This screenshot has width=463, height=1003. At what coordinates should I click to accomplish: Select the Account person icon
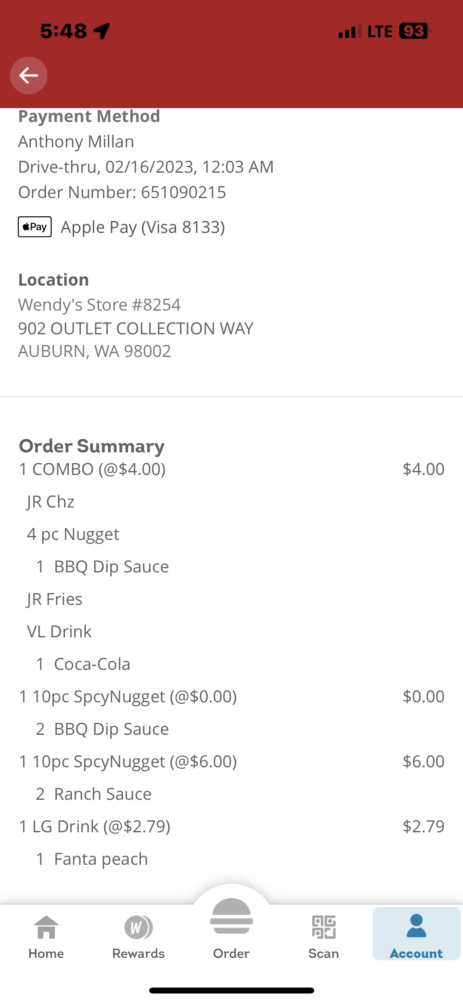pyautogui.click(x=416, y=926)
